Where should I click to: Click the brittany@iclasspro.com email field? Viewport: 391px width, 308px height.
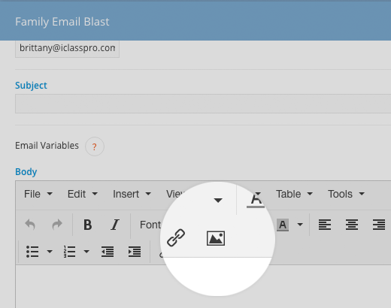(67, 49)
